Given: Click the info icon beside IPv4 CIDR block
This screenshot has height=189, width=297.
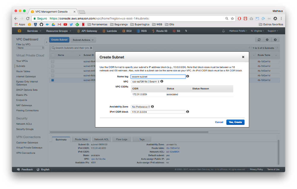Looking at the screenshot, I should click(x=187, y=112).
